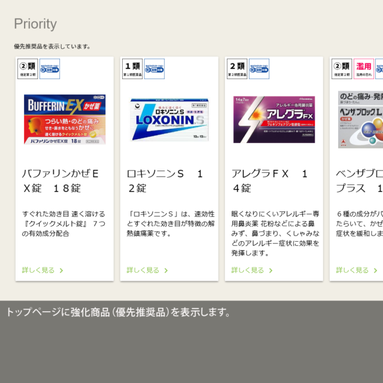Open the Allegra FX product image

(274, 119)
